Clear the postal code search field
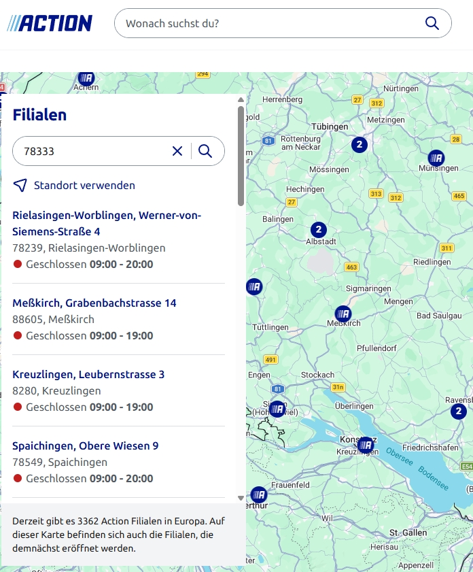Viewport: 473px width, 572px height. tap(177, 151)
